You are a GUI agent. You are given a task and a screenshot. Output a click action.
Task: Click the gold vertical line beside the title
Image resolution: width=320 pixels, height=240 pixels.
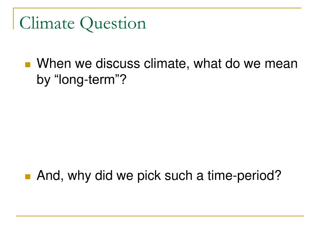[x=13, y=18]
